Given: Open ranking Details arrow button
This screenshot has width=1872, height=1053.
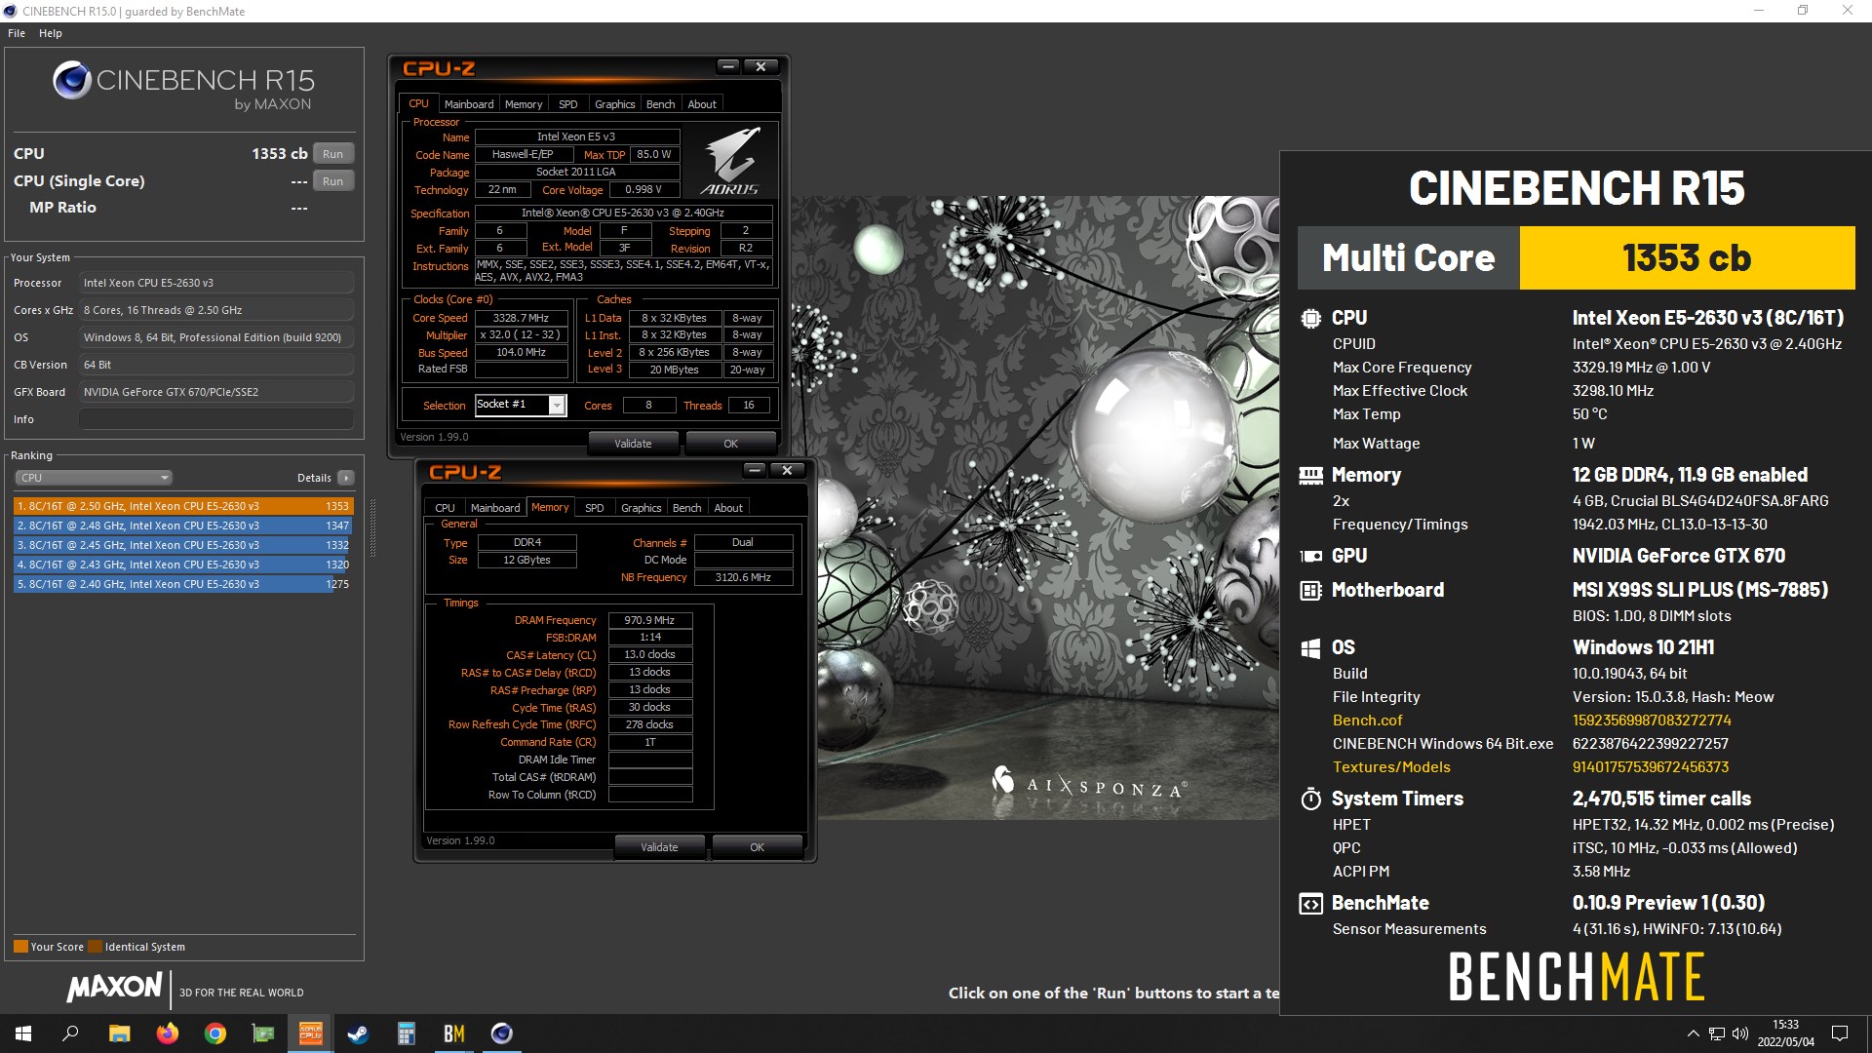Looking at the screenshot, I should point(346,478).
